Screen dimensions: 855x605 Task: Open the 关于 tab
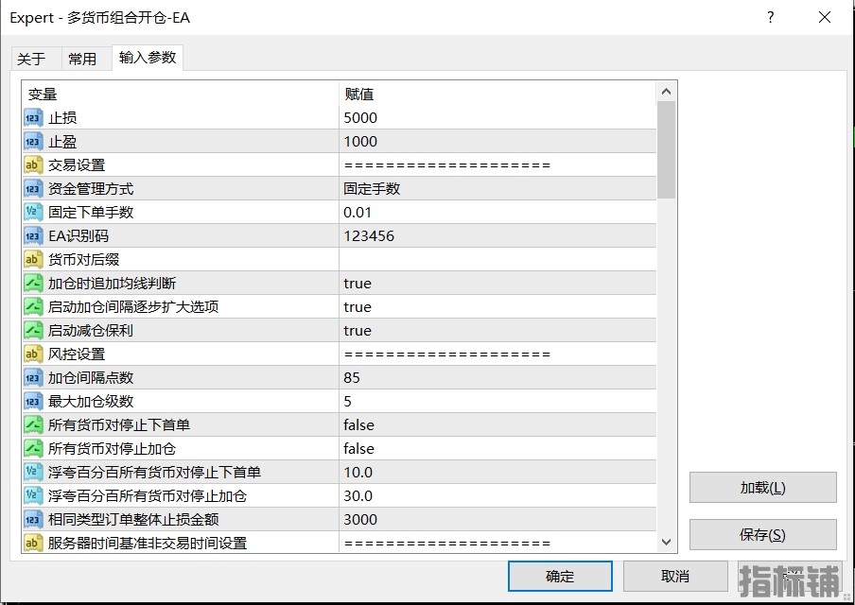pos(31,59)
